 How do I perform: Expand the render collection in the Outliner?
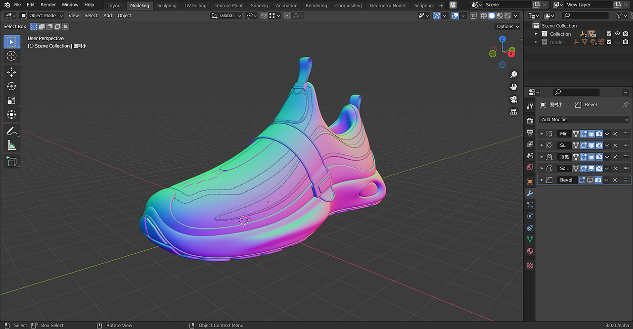click(536, 42)
